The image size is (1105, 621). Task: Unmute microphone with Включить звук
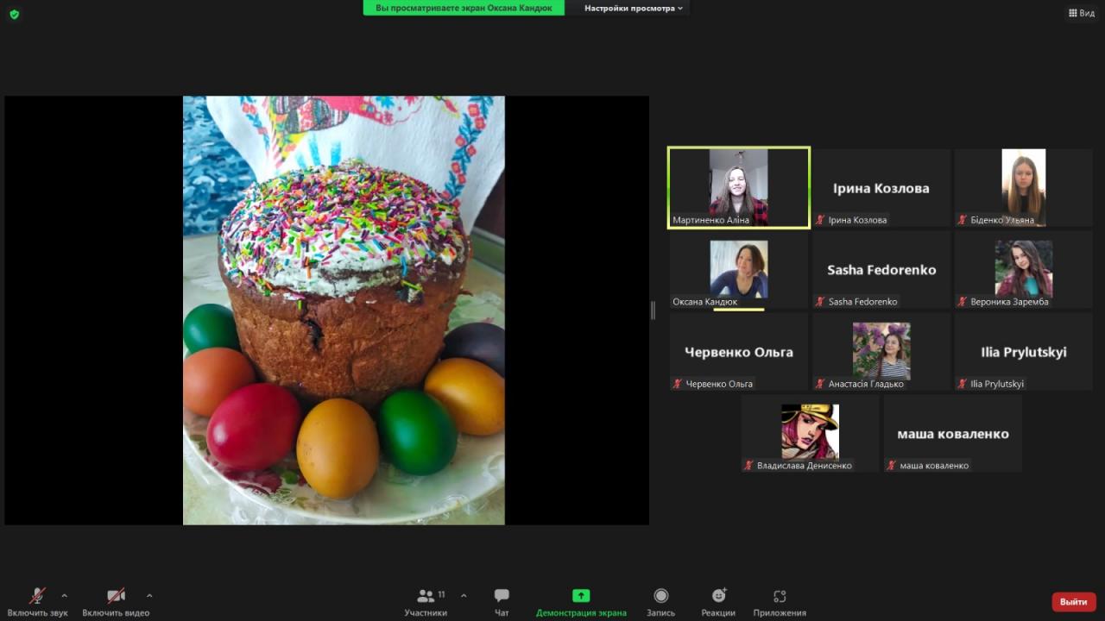coord(38,596)
